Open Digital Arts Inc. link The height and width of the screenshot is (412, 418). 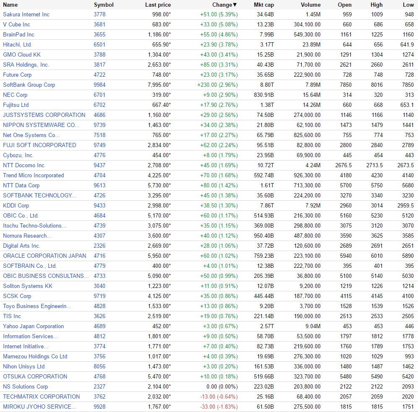click(21, 246)
